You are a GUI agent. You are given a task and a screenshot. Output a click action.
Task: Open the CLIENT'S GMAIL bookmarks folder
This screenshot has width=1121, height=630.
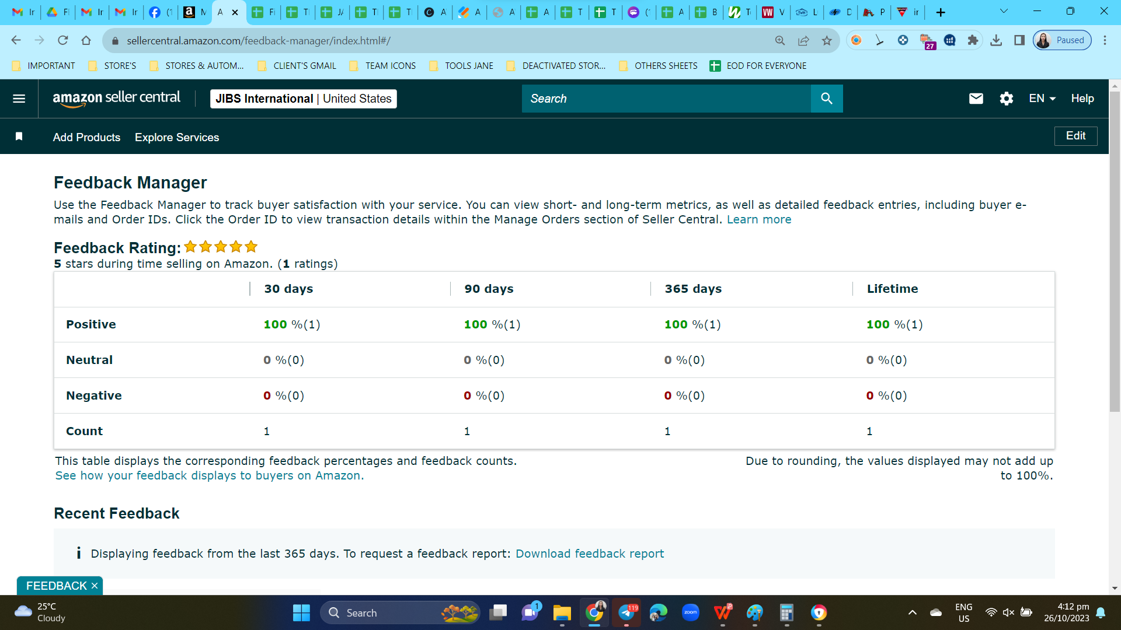[x=297, y=66]
